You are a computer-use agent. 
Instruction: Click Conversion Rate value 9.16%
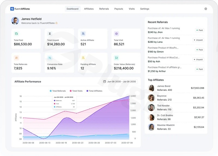click(52, 68)
